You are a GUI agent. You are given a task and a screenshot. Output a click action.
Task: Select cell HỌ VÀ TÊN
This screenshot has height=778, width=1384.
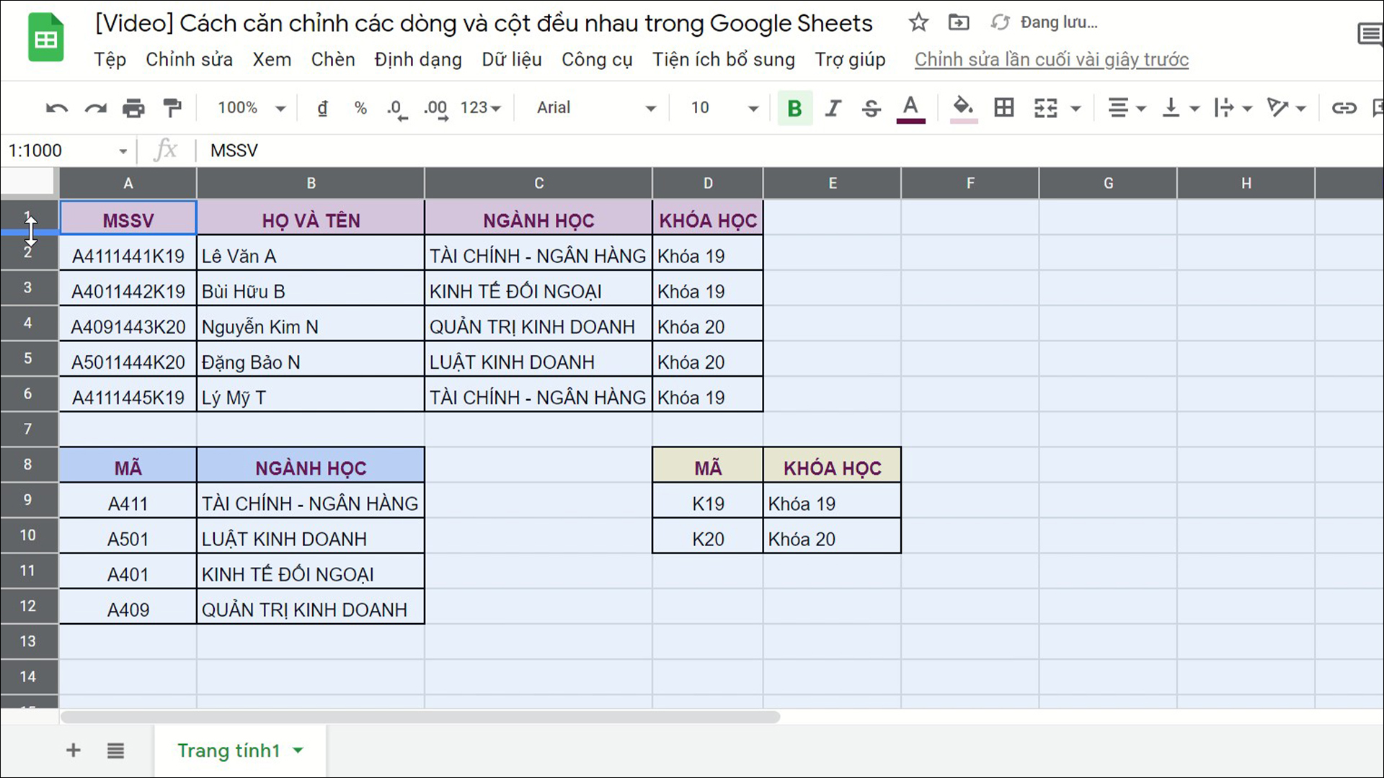tap(311, 218)
